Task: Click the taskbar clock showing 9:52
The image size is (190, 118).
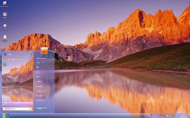Action: pyautogui.click(x=184, y=115)
